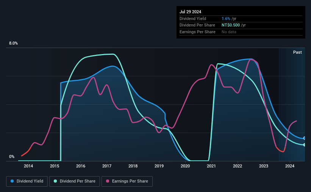Click the 2018 x-axis label
The width and height of the screenshot is (311, 192).
click(x=133, y=166)
